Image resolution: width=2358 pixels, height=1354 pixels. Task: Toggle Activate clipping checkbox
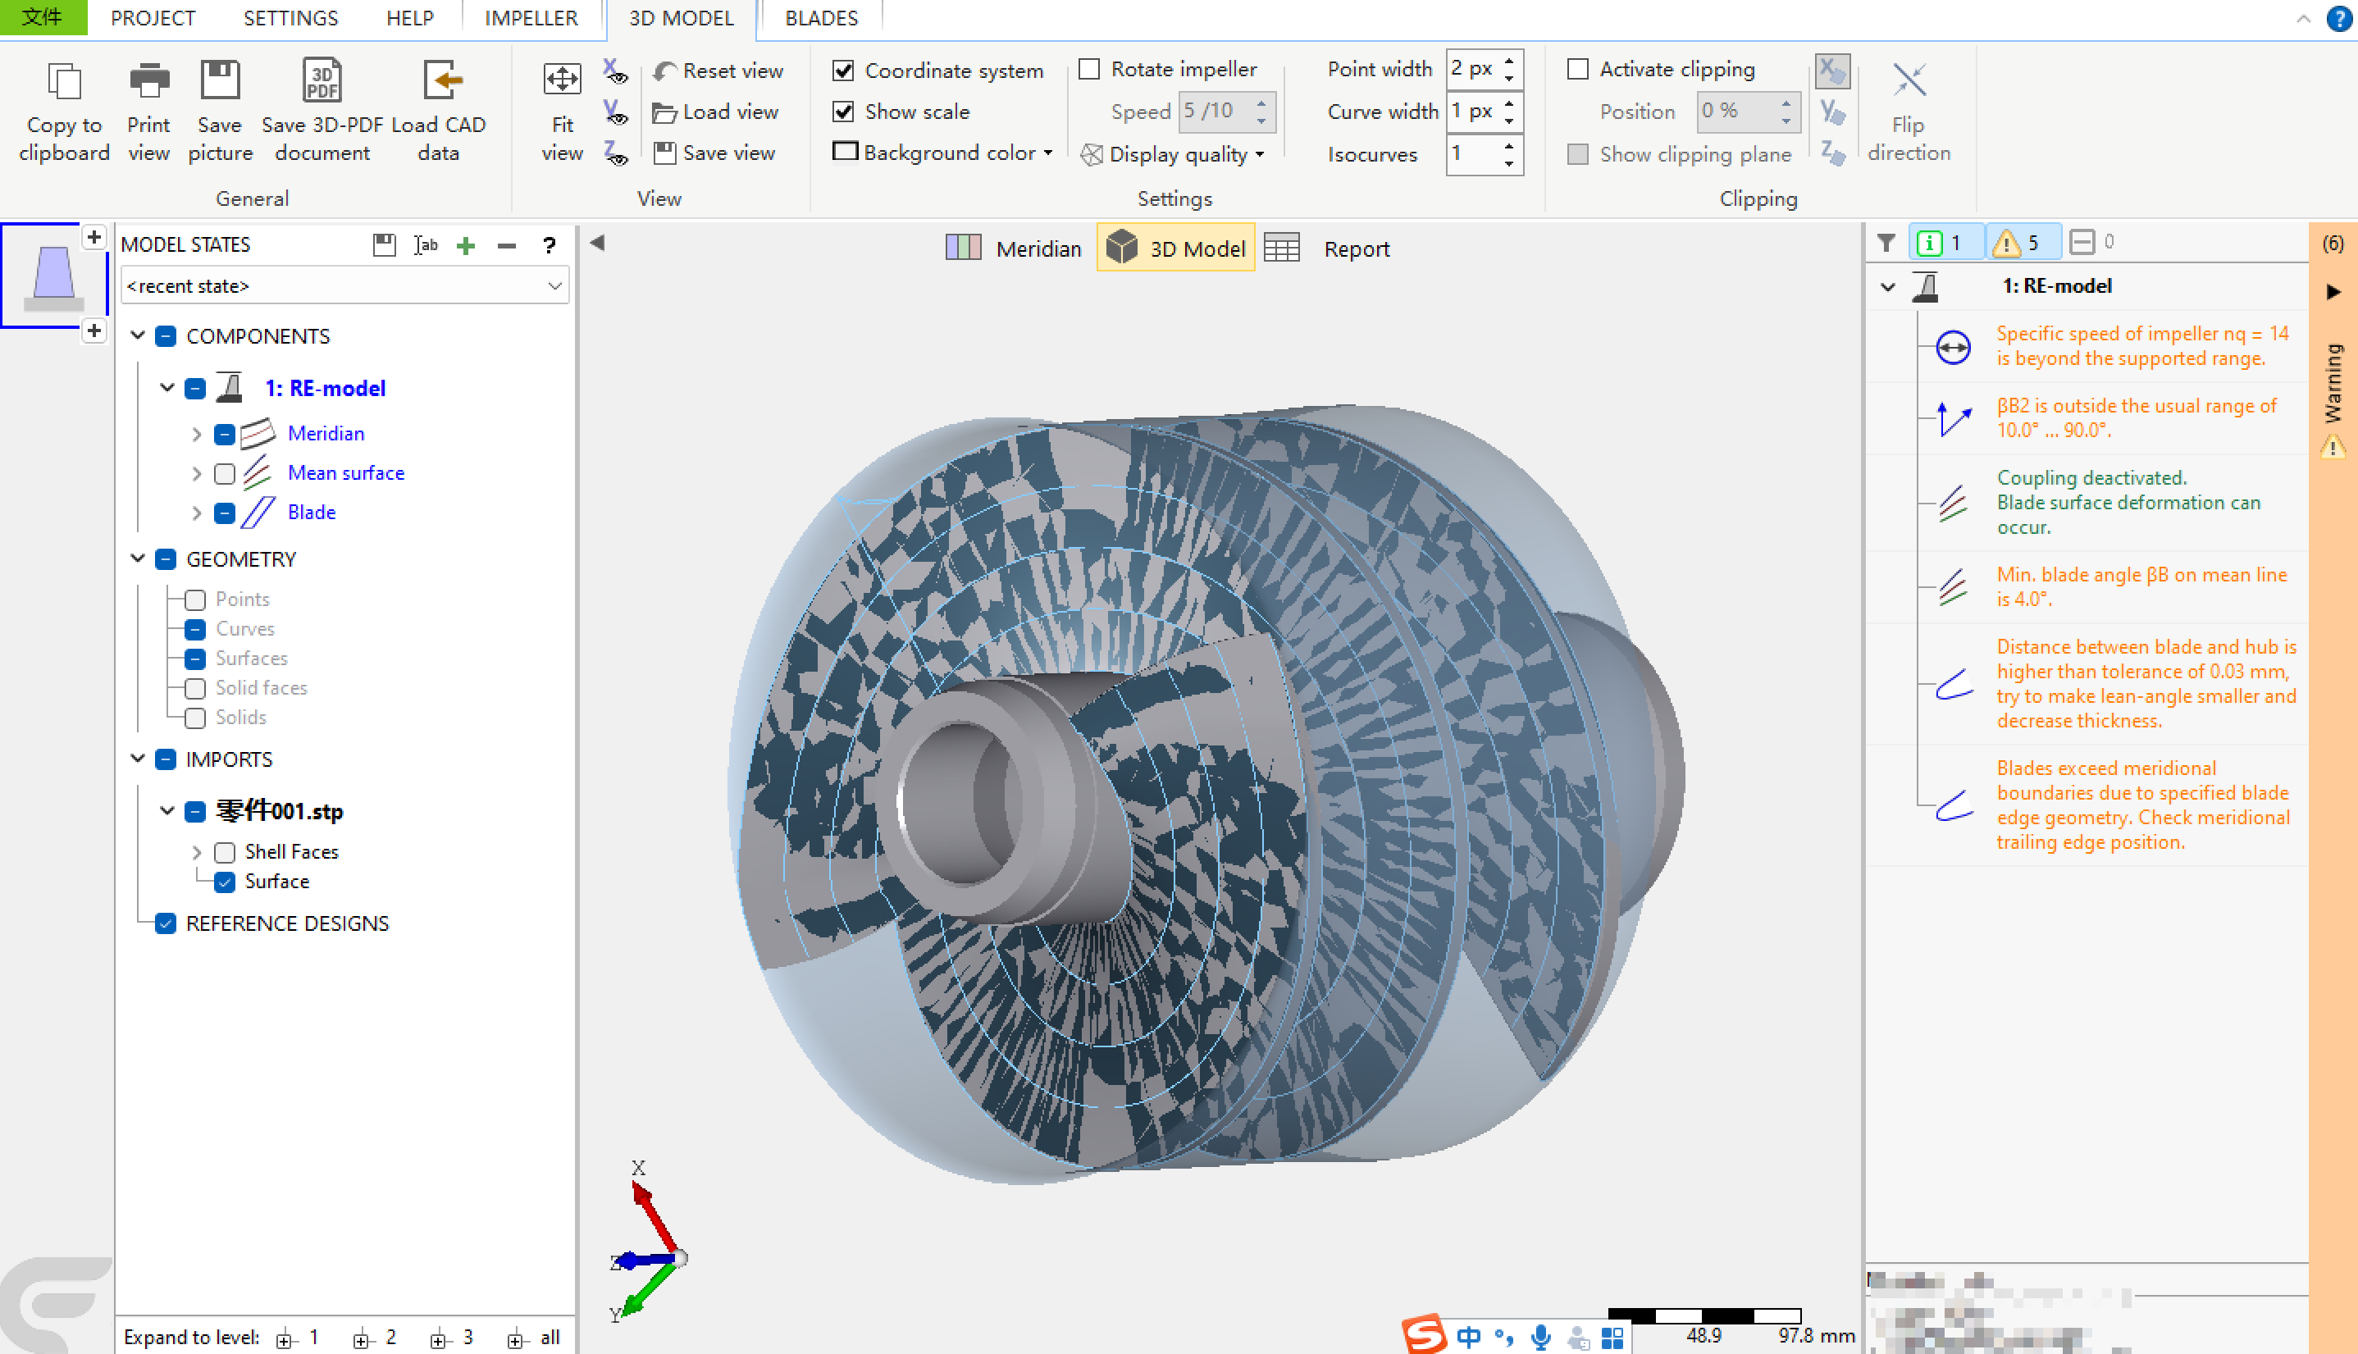1577,70
